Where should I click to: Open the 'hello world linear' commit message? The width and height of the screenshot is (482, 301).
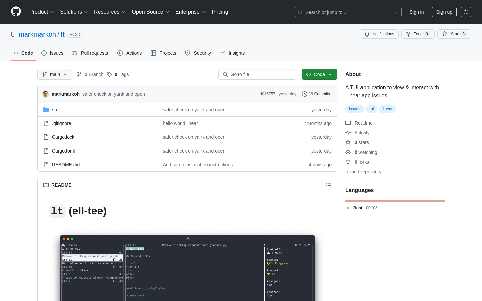pyautogui.click(x=180, y=123)
